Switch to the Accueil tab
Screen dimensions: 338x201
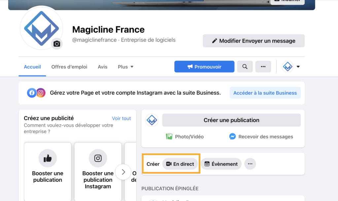[32, 67]
